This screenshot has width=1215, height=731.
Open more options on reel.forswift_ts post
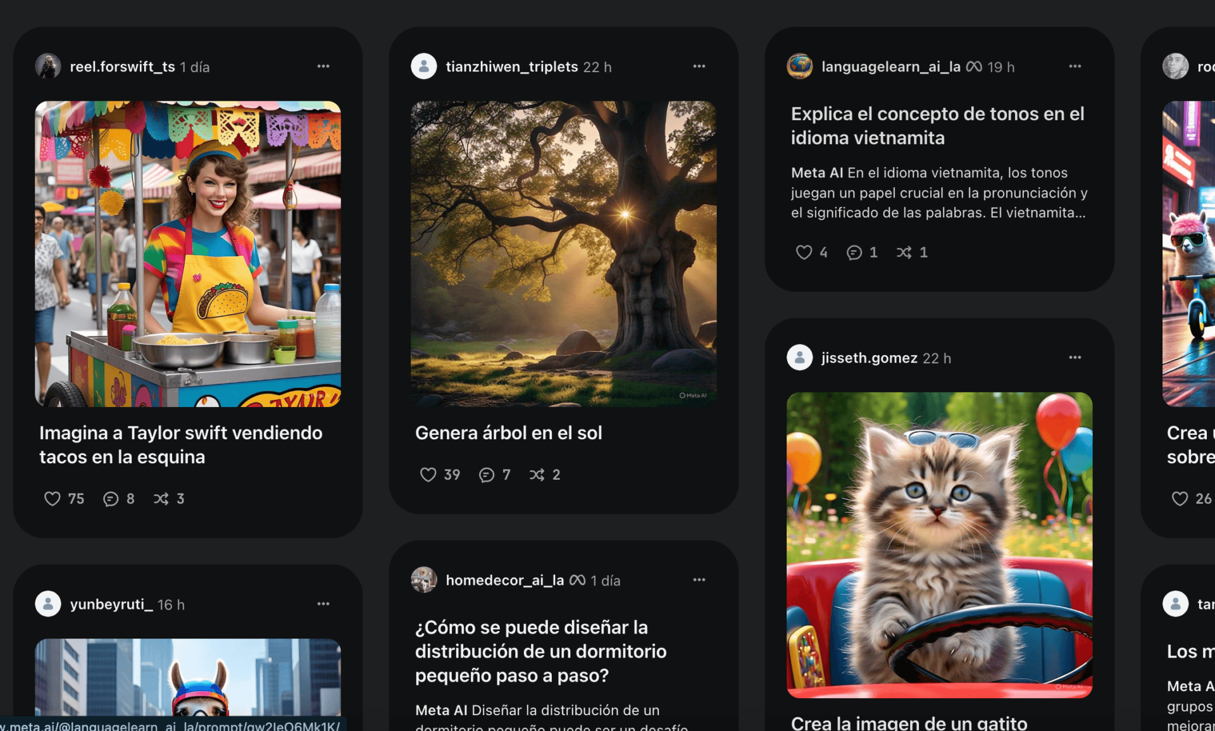[x=323, y=66]
